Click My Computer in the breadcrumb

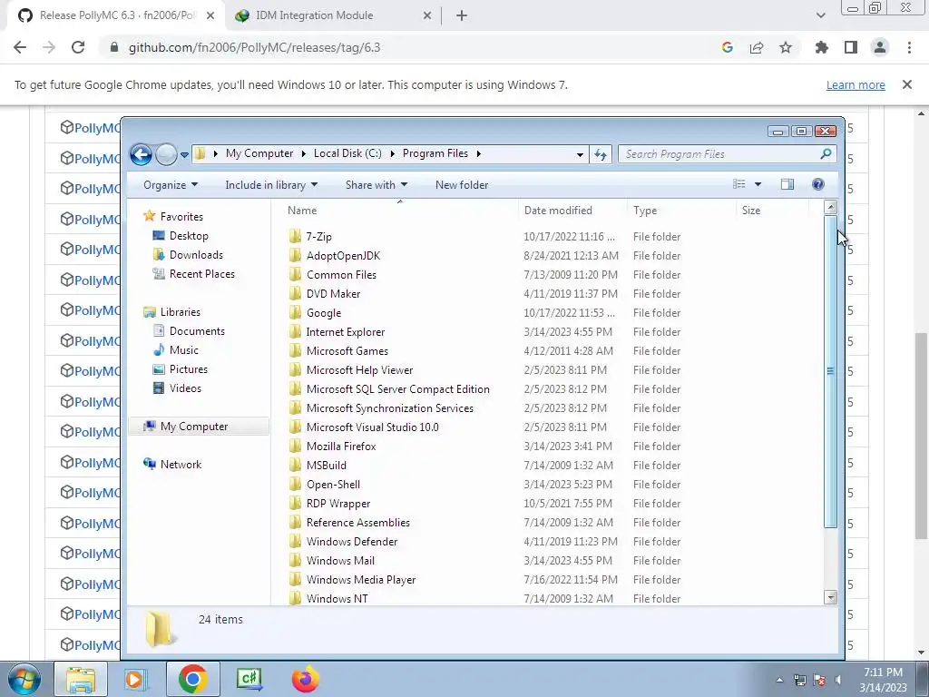(x=259, y=153)
